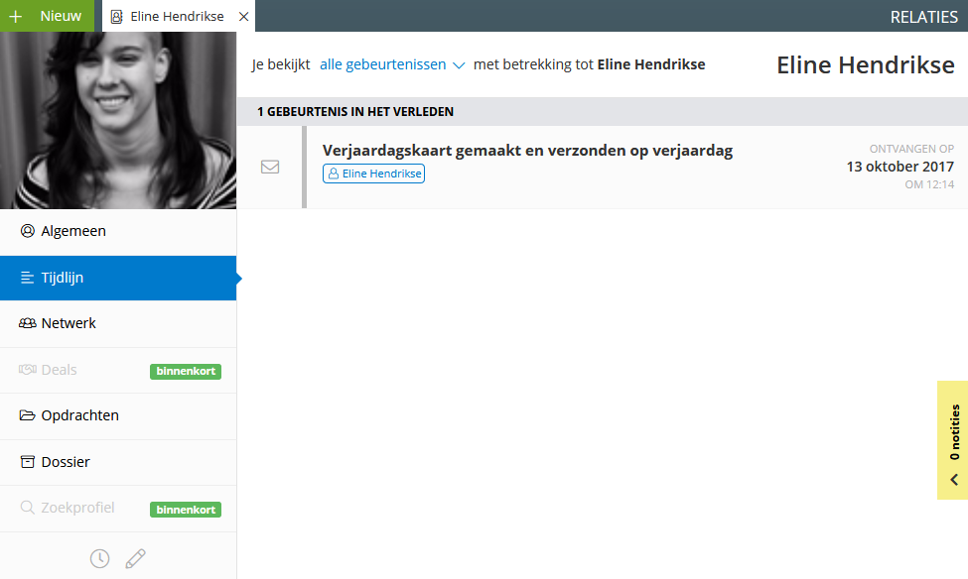The image size is (968, 579).
Task: Click the Dossier archive box icon
Action: point(27,462)
